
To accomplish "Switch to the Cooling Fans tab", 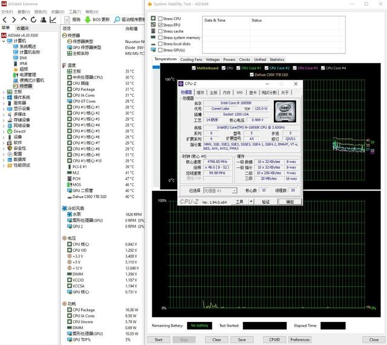I will [191, 59].
